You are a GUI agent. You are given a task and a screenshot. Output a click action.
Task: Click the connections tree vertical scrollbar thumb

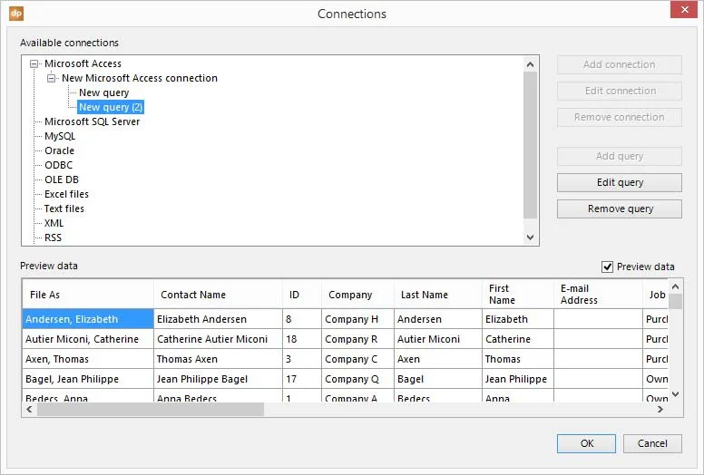click(530, 145)
